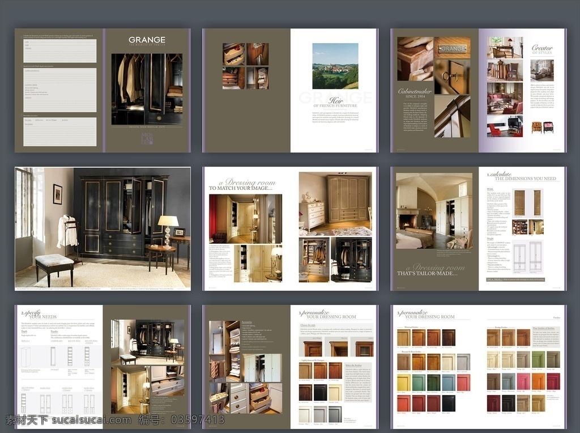Open the large black wardrobe room photo with lamp

point(103,227)
